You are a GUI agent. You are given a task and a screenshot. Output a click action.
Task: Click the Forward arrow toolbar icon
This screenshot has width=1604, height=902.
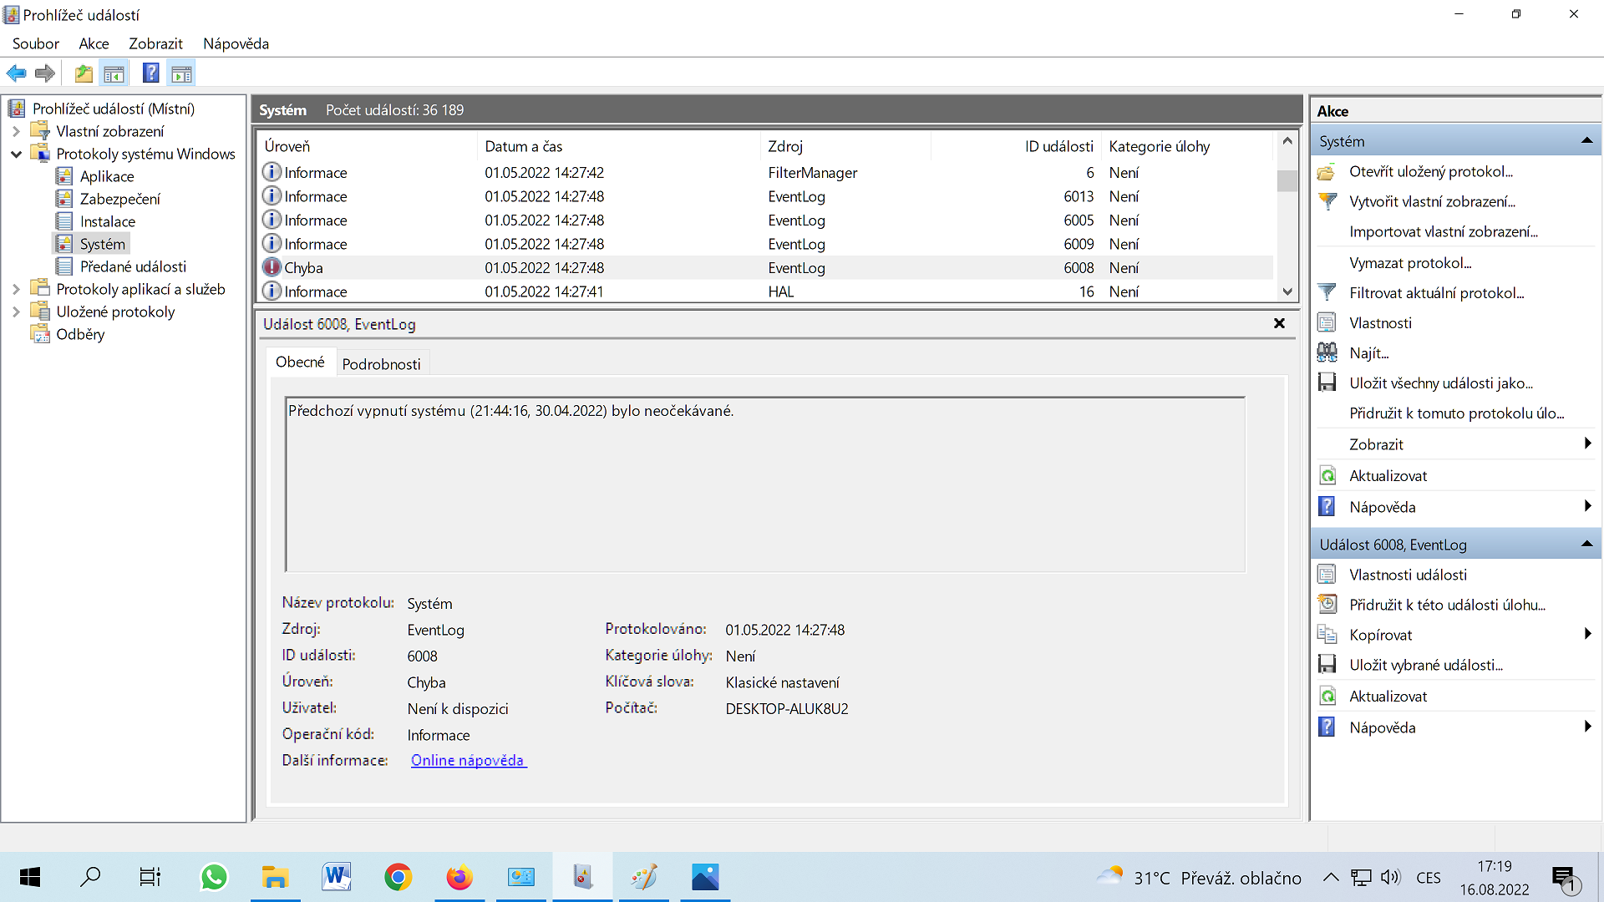(45, 73)
